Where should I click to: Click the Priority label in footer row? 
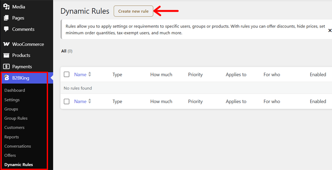point(195,101)
